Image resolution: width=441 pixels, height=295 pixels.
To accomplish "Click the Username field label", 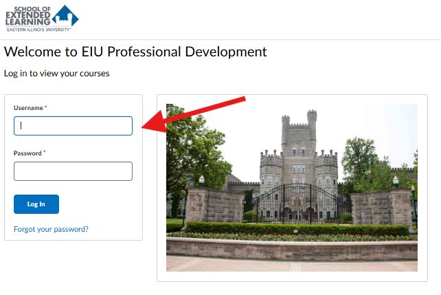I will (28, 108).
